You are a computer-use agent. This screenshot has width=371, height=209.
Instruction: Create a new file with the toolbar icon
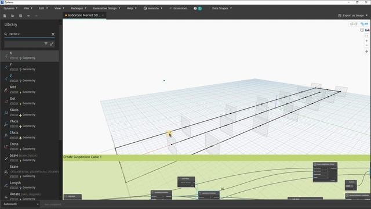[5, 16]
